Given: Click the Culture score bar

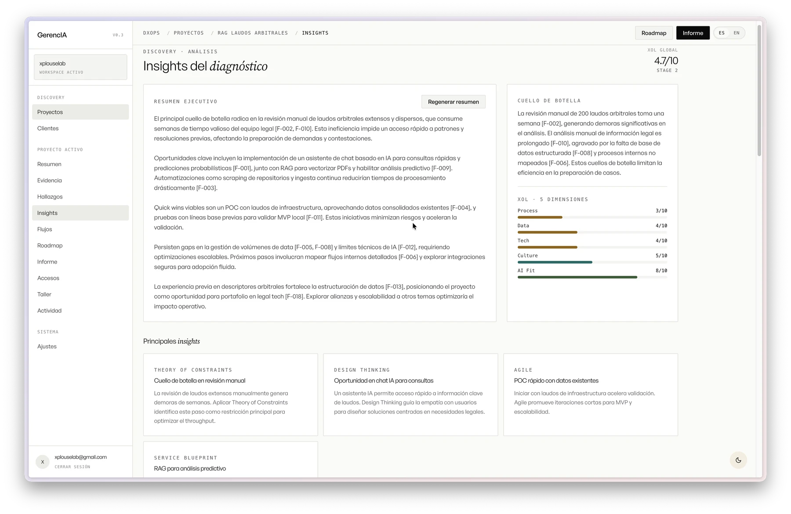Looking at the screenshot, I should tap(592, 262).
